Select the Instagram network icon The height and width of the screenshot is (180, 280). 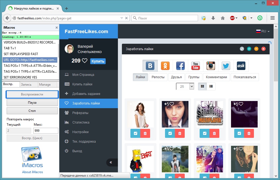211,66
